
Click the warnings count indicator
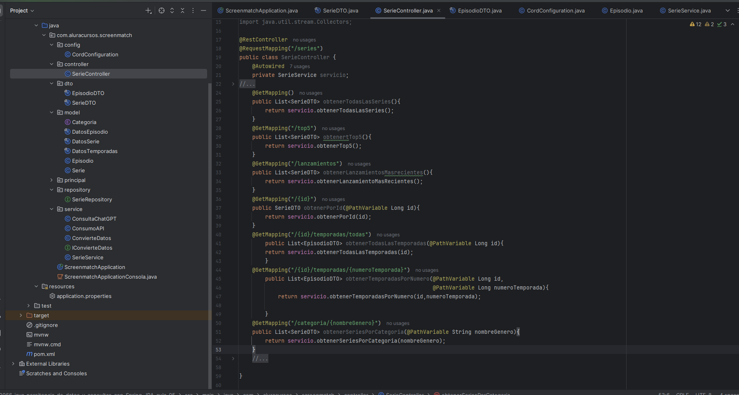coord(695,24)
